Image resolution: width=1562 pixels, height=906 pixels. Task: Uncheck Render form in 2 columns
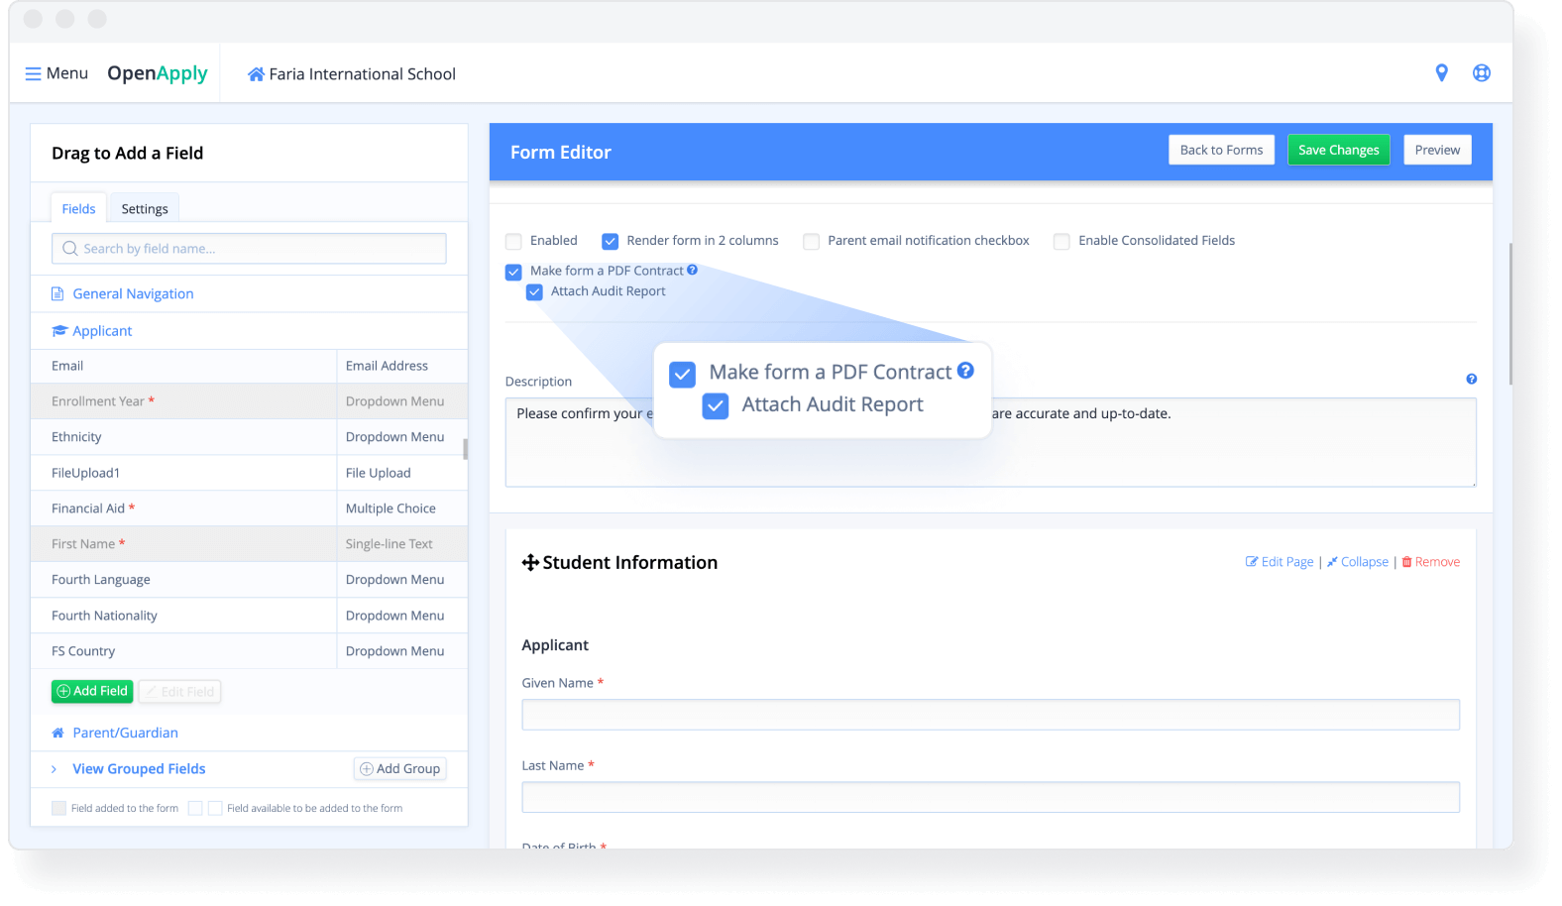pos(611,241)
